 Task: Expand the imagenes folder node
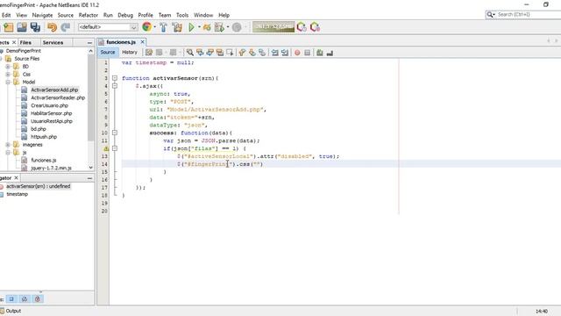[x=8, y=145]
